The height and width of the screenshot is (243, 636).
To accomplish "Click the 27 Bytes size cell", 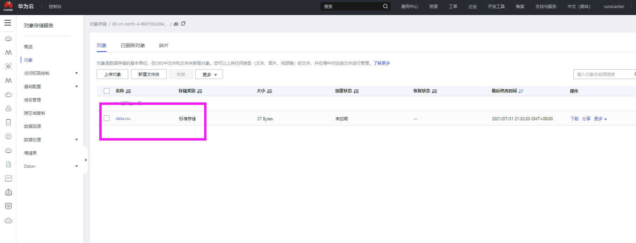I will click(x=265, y=119).
